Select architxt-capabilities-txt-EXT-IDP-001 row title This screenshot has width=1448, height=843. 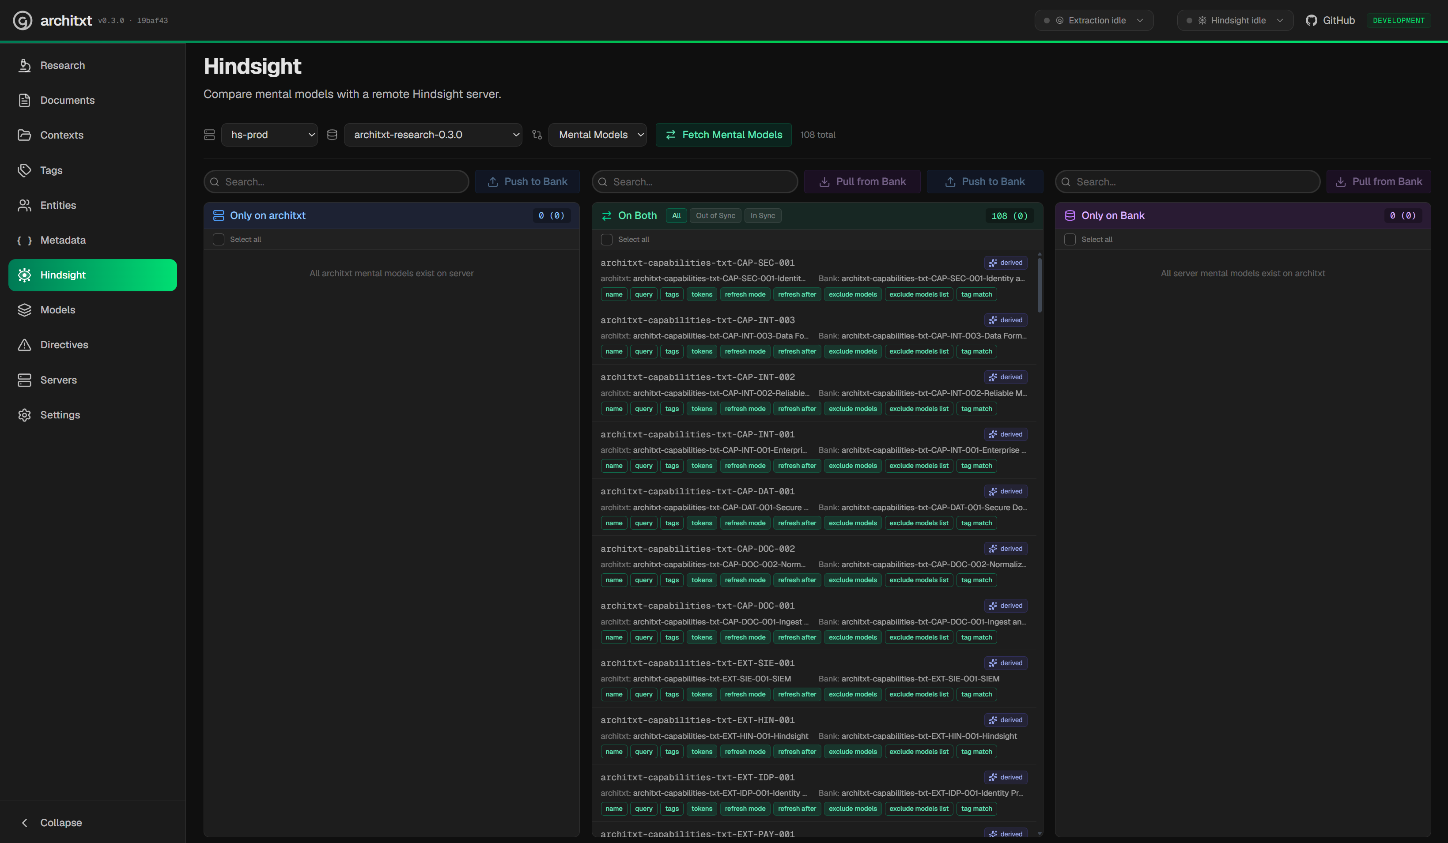coord(698,778)
